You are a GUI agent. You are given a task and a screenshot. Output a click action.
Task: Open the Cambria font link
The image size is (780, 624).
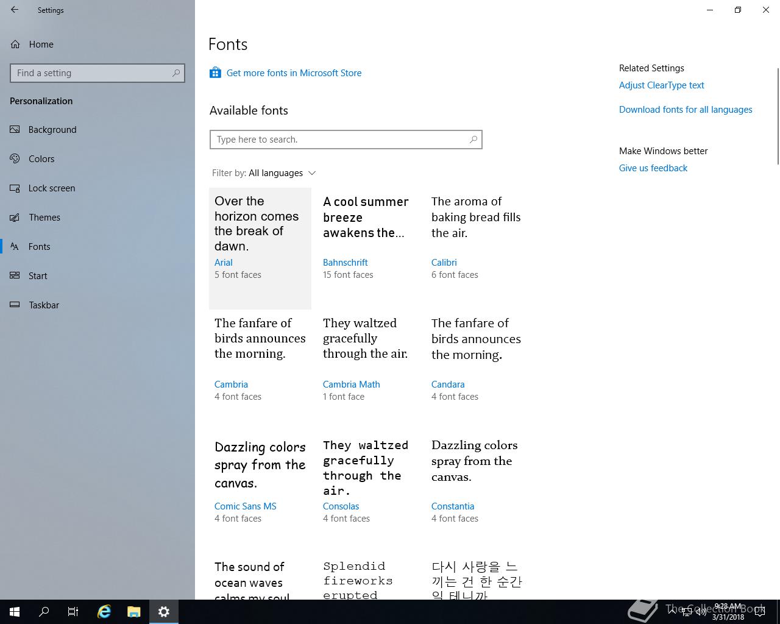tap(231, 385)
